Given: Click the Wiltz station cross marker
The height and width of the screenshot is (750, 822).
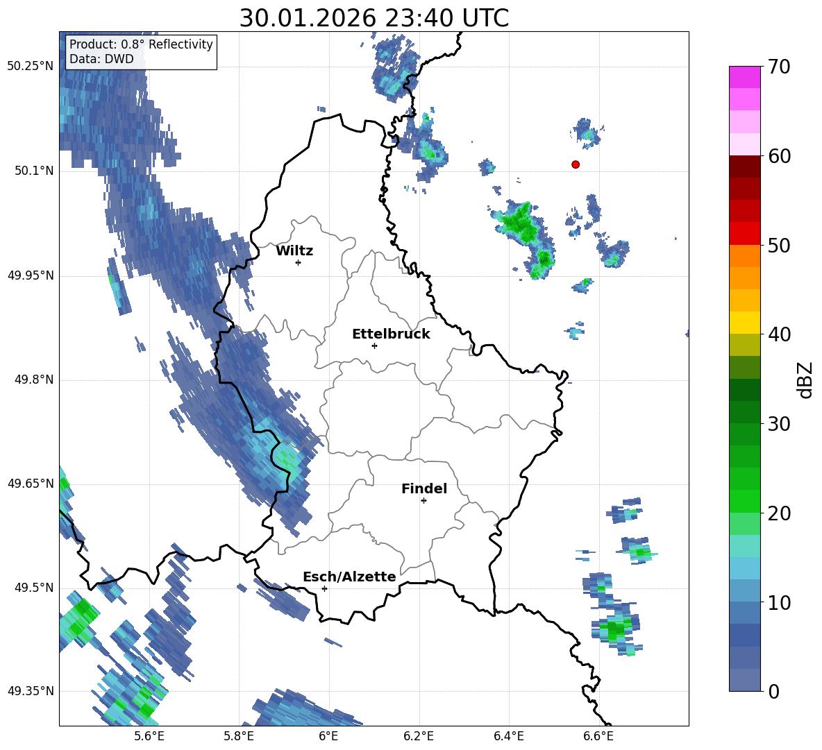Looking at the screenshot, I should coord(298,262).
